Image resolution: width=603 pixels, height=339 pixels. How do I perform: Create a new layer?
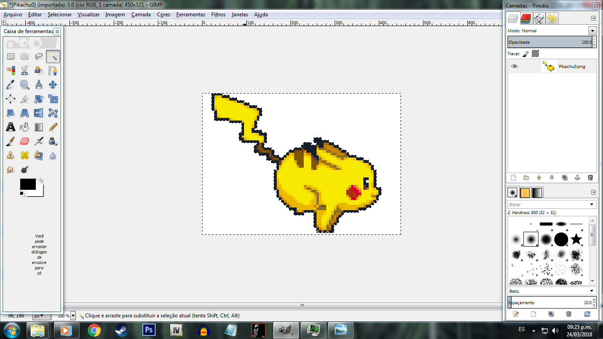[513, 178]
